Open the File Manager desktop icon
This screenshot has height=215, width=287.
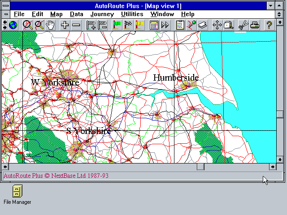(x=17, y=194)
